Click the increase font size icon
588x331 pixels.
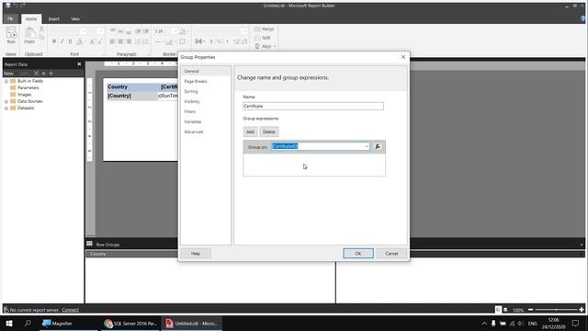click(92, 41)
